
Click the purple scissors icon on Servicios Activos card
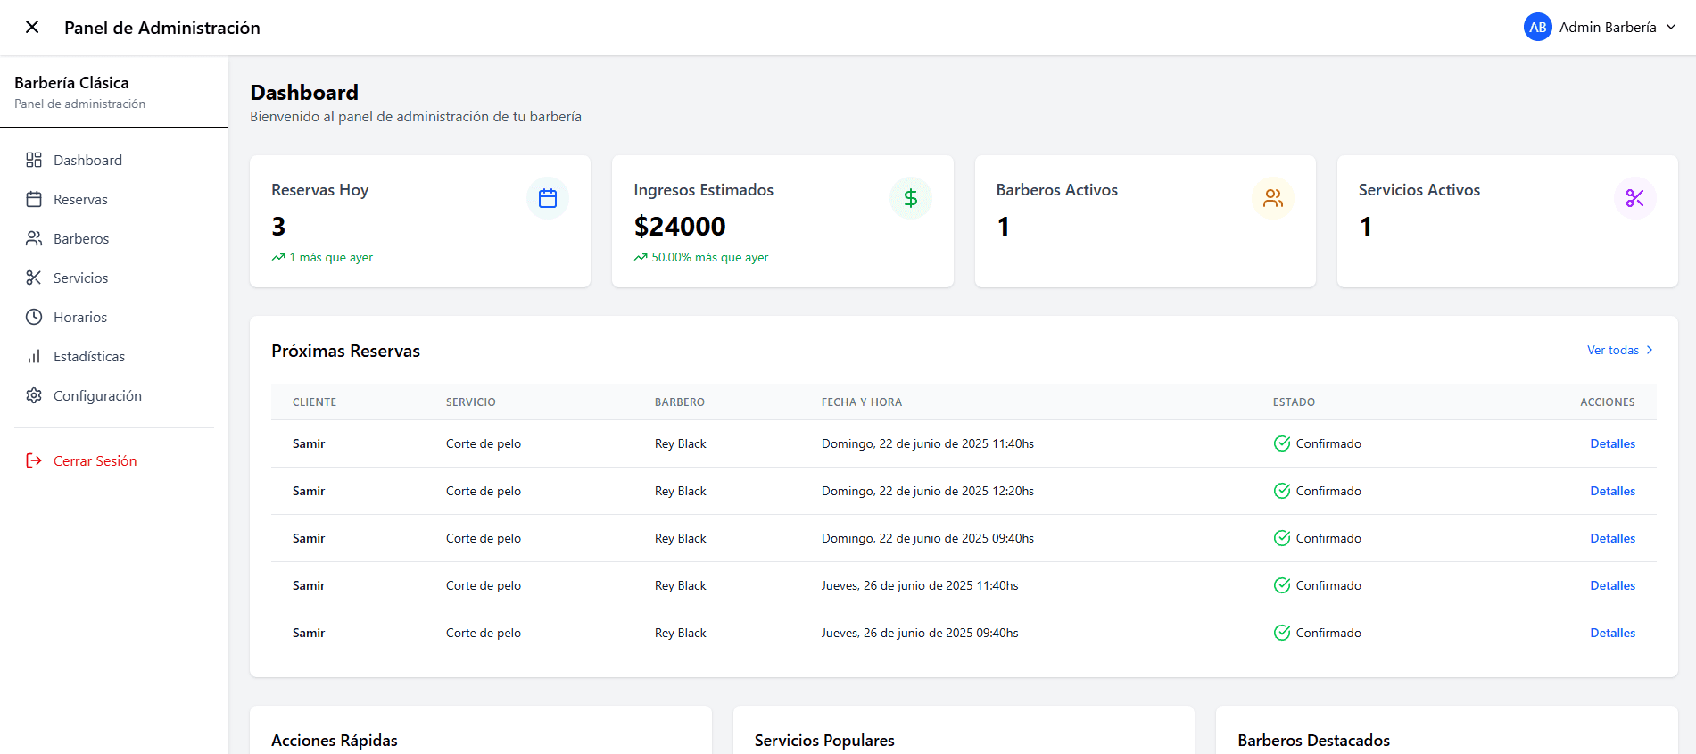[1635, 198]
